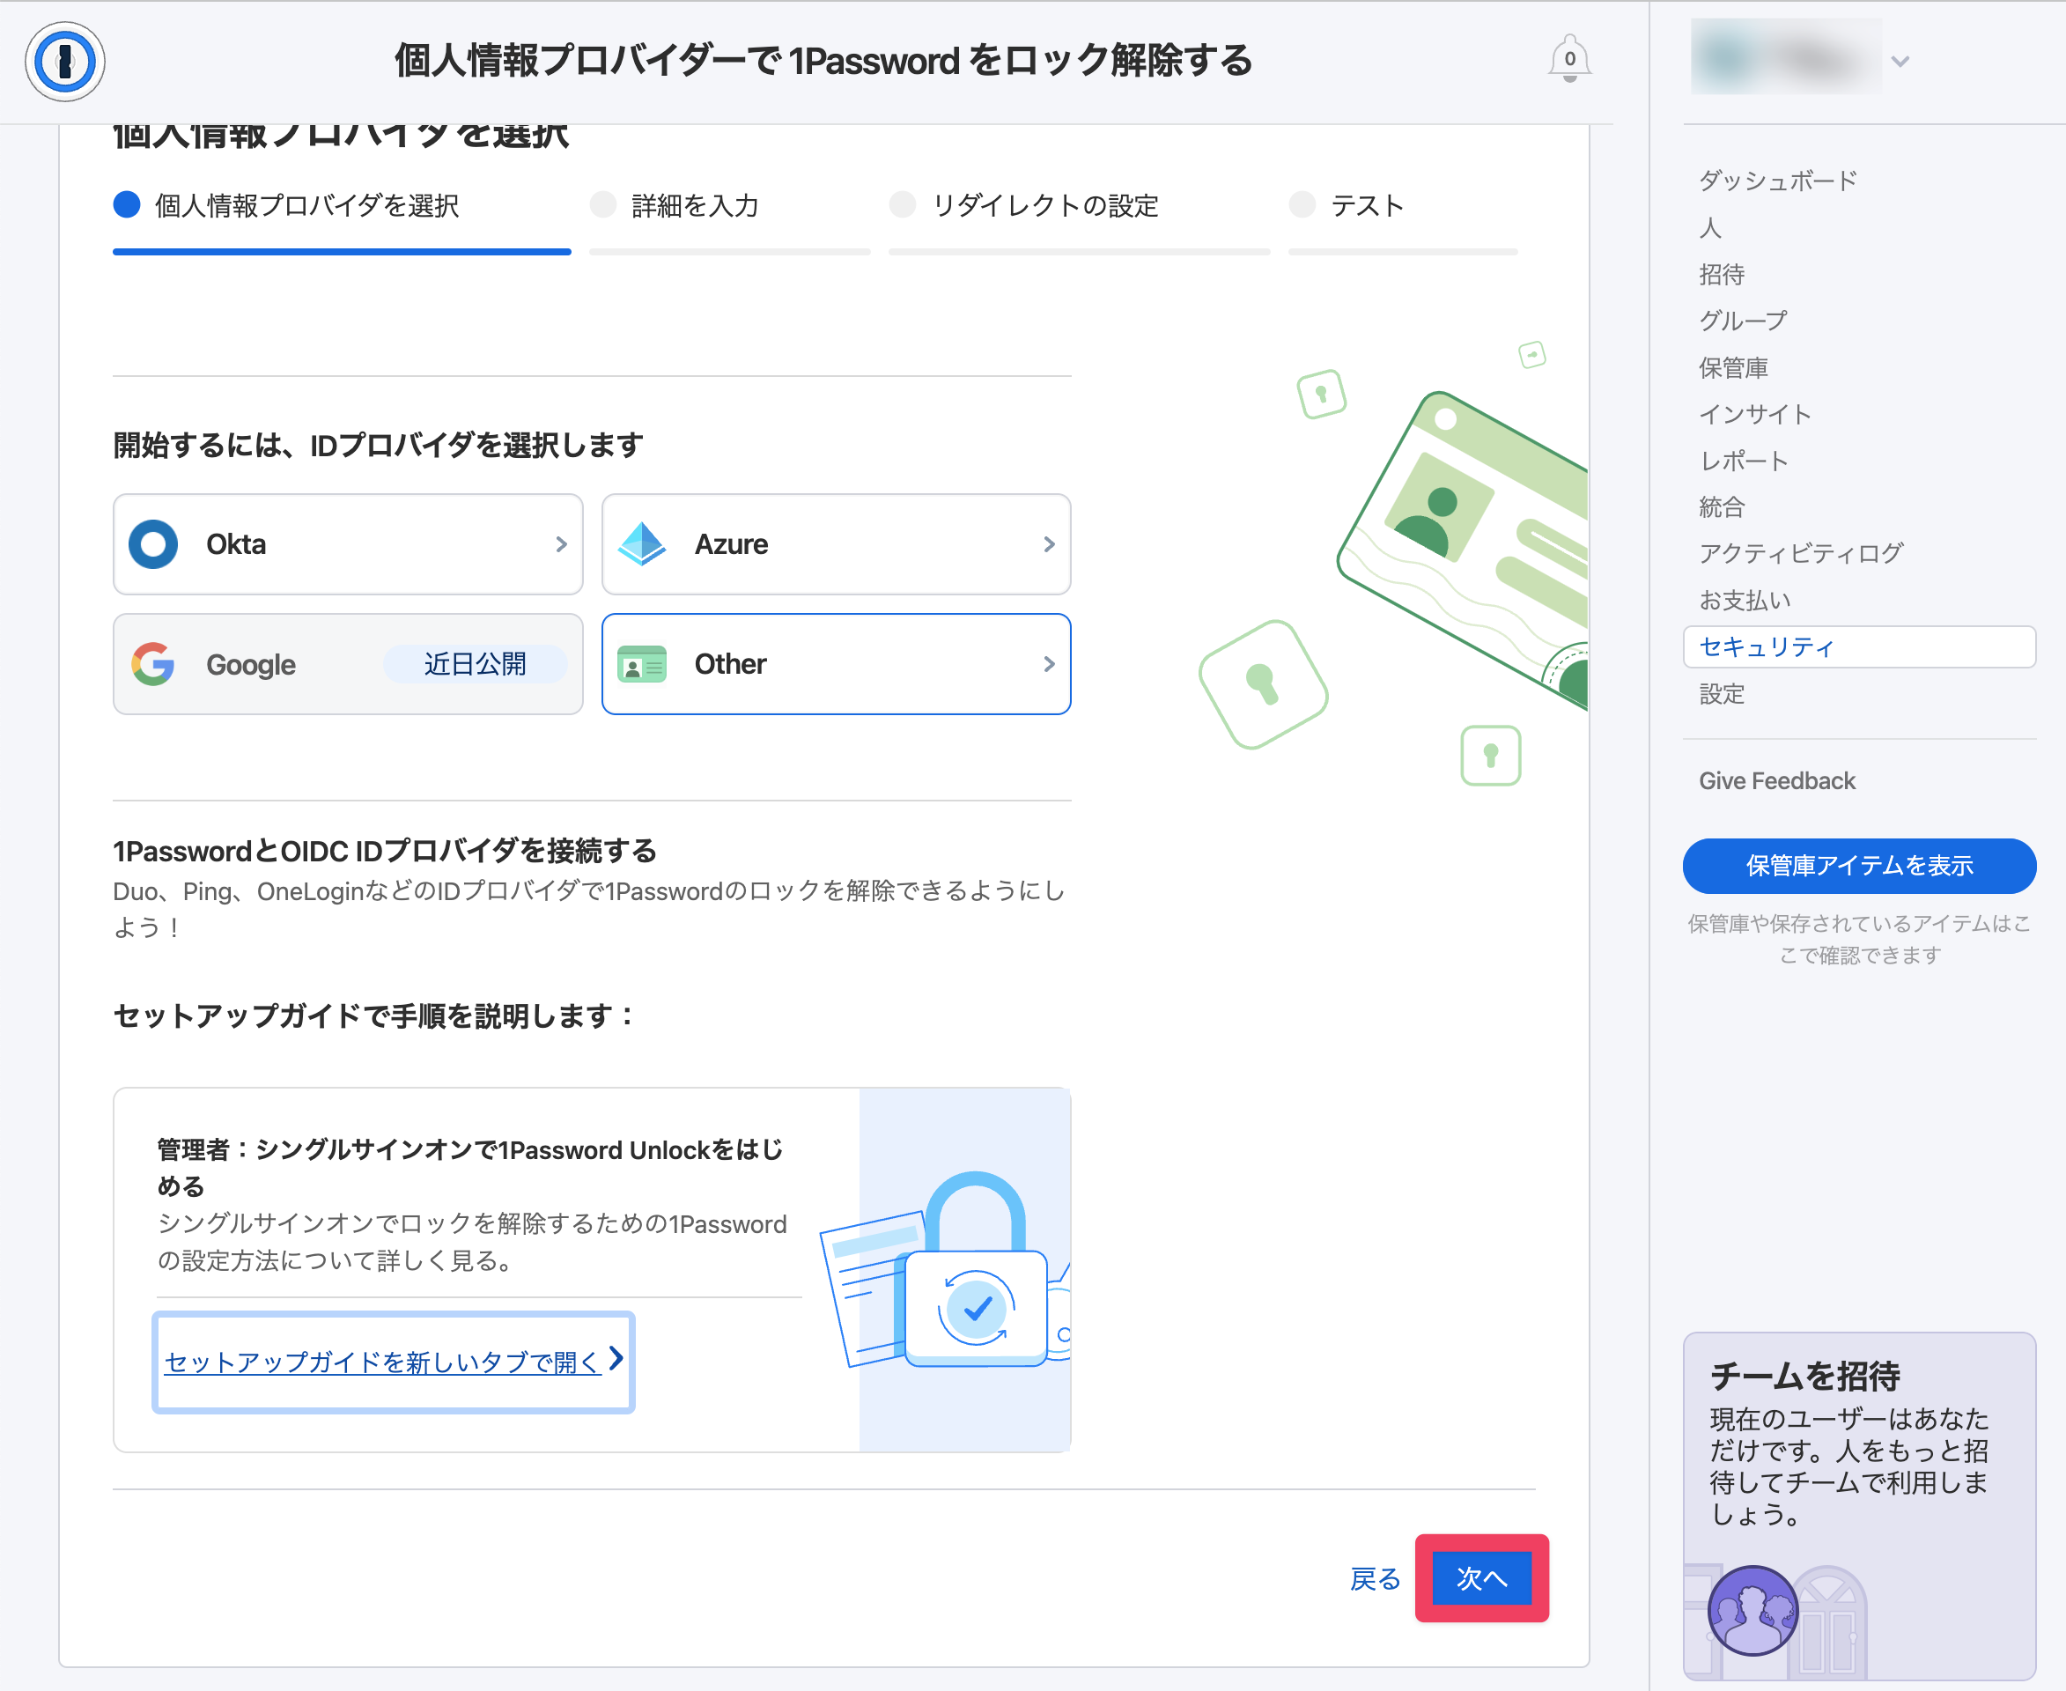Click the 保管庫アイテムを表示 button
The height and width of the screenshot is (1691, 2066).
(1858, 866)
